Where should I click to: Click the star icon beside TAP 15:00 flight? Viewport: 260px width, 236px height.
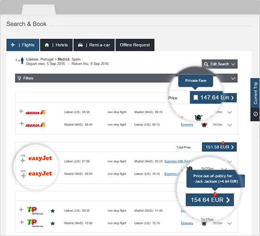tap(53, 223)
